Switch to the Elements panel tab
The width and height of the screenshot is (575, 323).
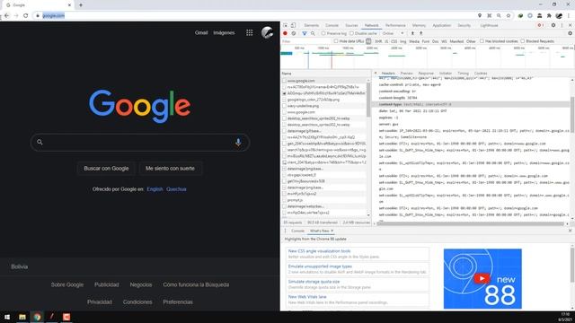[x=312, y=25]
